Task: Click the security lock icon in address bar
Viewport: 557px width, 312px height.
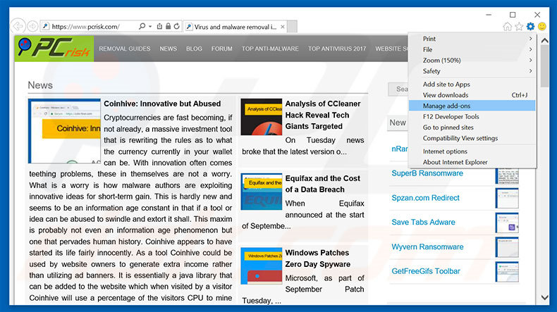Action: tap(168, 26)
